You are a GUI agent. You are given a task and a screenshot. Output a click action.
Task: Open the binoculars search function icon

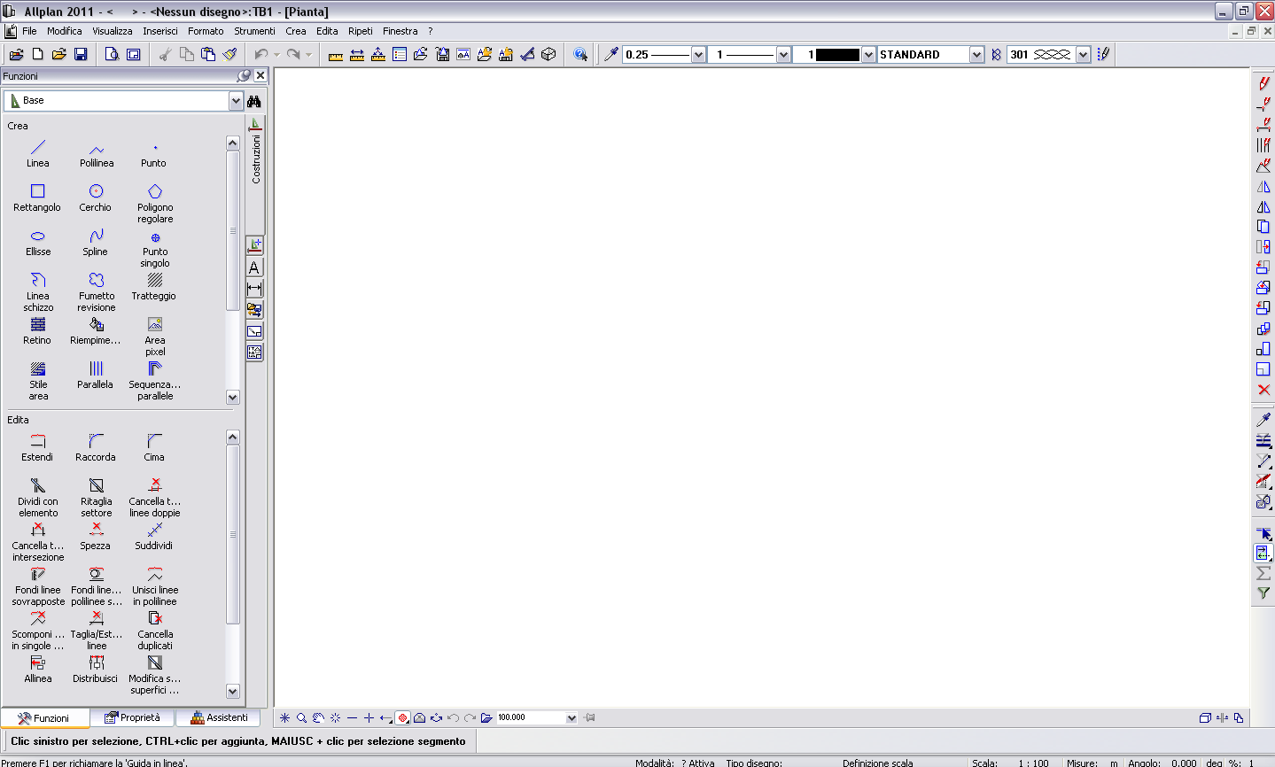pos(254,101)
